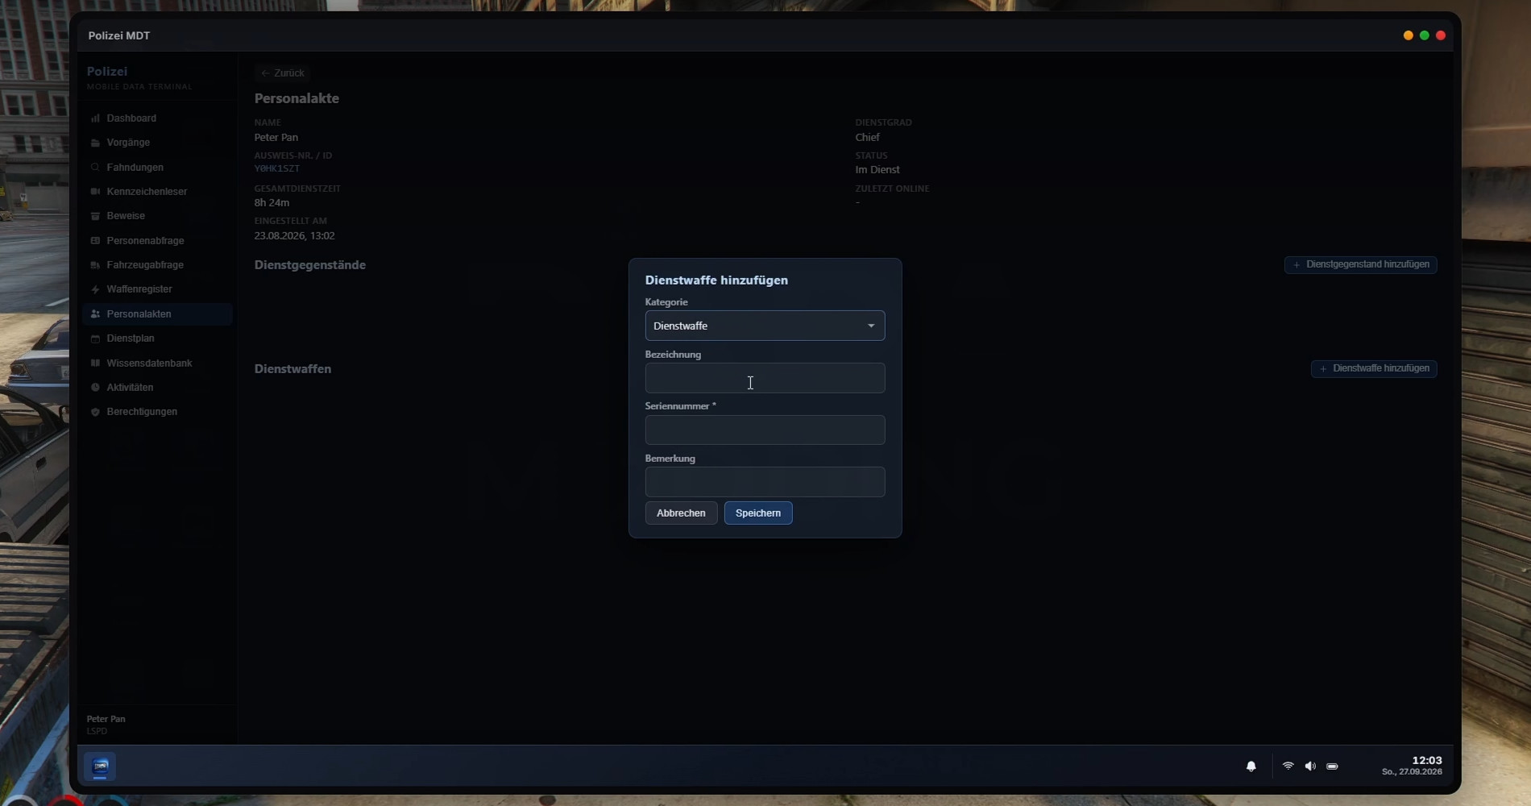The height and width of the screenshot is (806, 1531).
Task: Go back with the Zurück link
Action: click(282, 73)
